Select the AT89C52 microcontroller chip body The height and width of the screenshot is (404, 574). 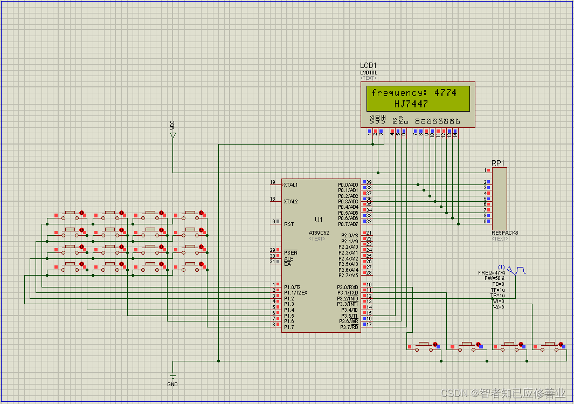(x=321, y=256)
